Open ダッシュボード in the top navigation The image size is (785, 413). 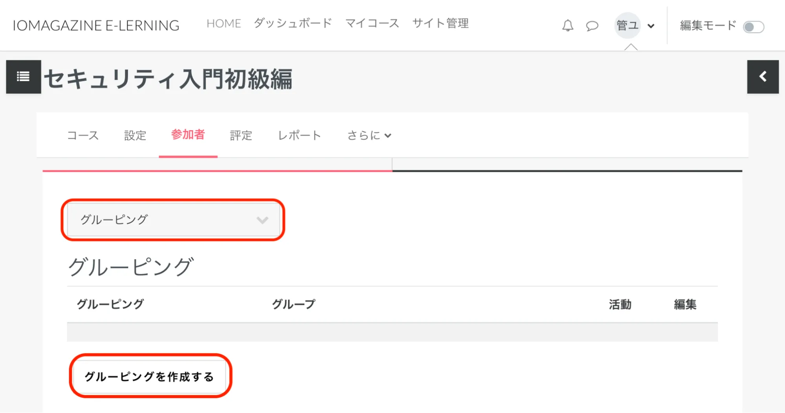pyautogui.click(x=293, y=24)
